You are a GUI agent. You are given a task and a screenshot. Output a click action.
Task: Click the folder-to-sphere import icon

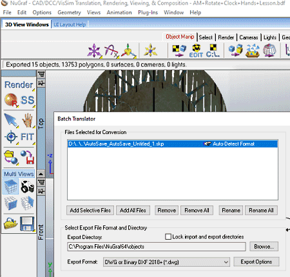(x=11, y=157)
